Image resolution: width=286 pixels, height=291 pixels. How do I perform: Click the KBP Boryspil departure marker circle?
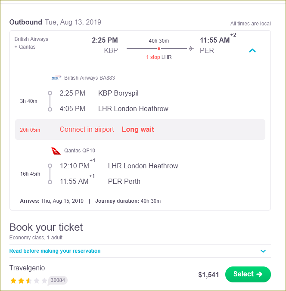click(50, 93)
